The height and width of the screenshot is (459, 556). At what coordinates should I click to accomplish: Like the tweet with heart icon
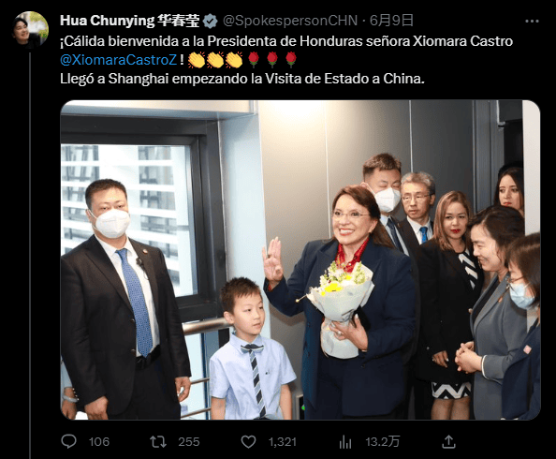coord(248,442)
